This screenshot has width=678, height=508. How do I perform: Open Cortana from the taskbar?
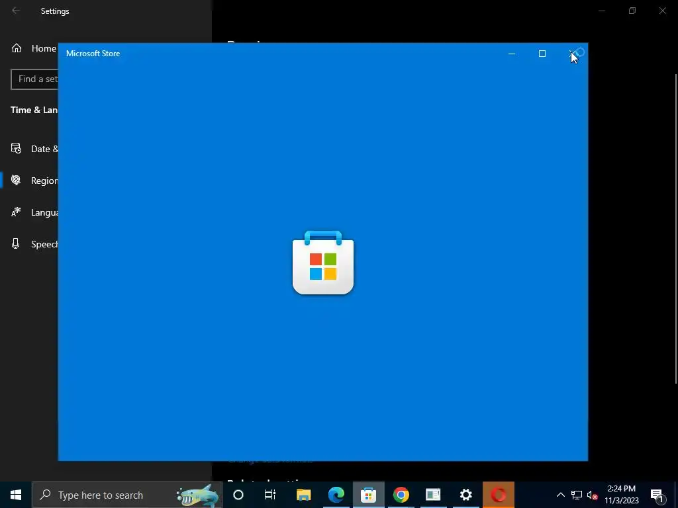[x=238, y=495]
